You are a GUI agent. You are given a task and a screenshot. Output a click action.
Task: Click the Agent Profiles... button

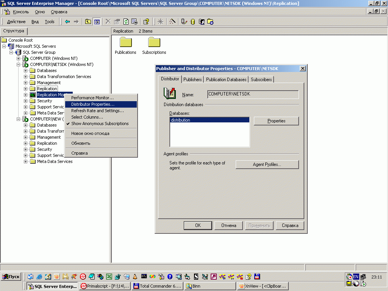click(267, 164)
